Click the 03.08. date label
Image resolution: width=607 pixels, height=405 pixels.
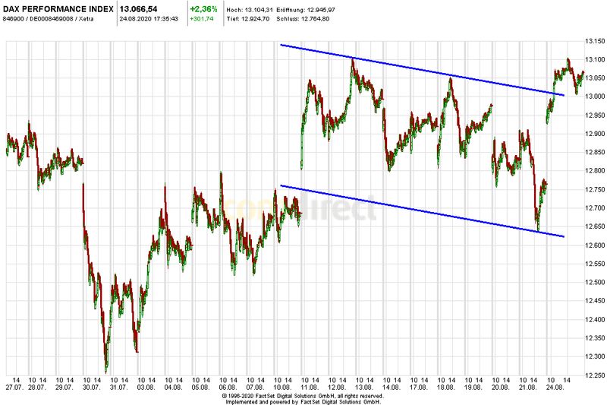[x=146, y=388]
